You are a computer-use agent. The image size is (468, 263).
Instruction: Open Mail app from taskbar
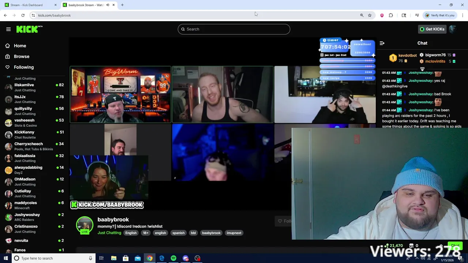point(137,258)
